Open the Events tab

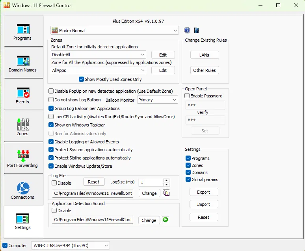pyautogui.click(x=23, y=95)
